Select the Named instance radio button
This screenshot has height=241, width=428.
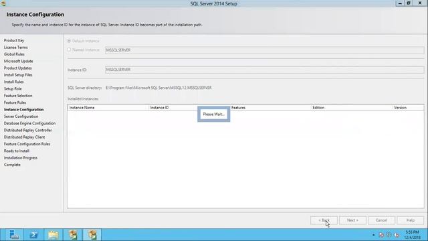coord(69,50)
